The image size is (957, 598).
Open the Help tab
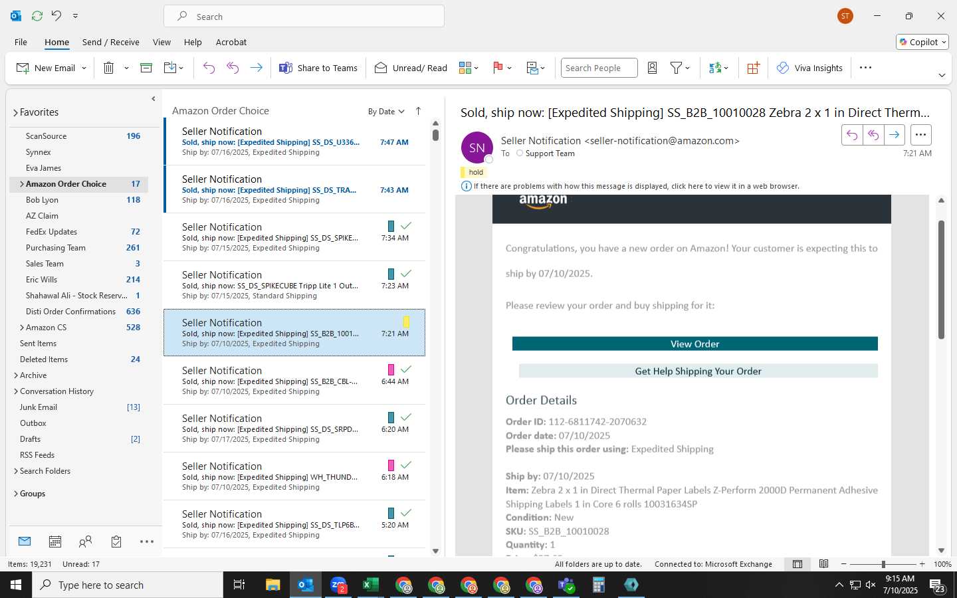193,42
